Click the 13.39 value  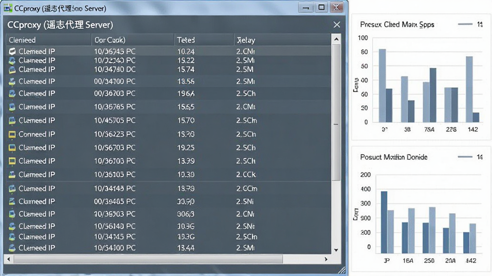click(186, 161)
